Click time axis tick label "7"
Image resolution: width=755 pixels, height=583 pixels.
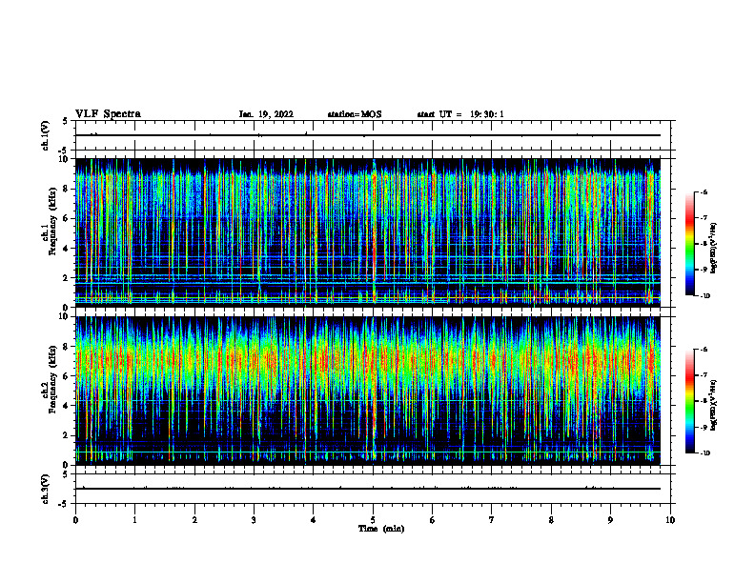coord(492,520)
